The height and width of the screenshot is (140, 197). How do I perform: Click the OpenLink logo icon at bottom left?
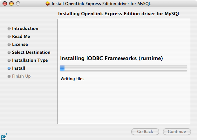coord(3,136)
